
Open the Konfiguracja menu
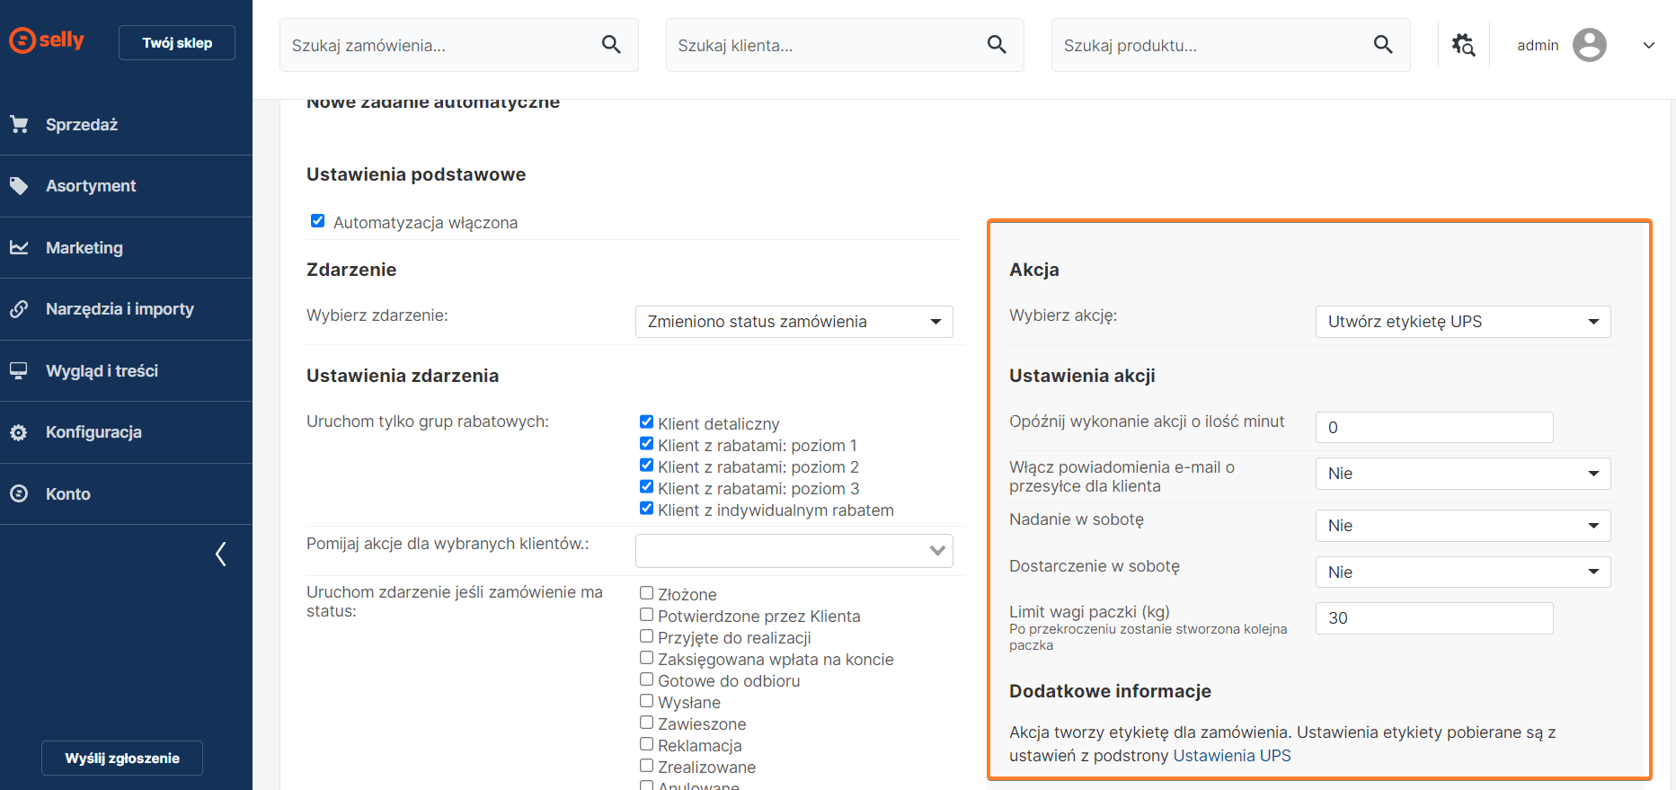point(93,432)
